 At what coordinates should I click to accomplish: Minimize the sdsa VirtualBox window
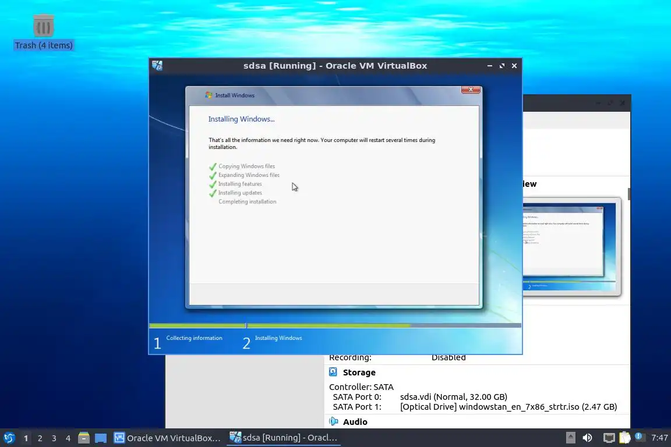pos(489,66)
